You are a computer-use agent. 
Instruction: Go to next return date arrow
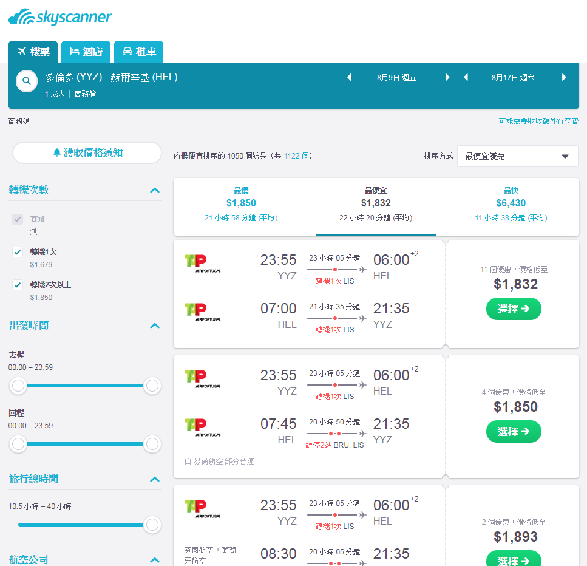click(x=564, y=78)
